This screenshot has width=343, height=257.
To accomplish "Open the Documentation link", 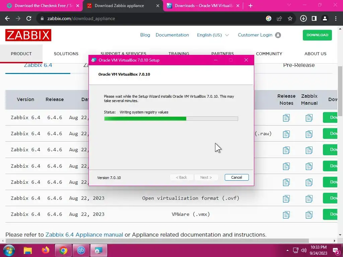I will (172, 35).
